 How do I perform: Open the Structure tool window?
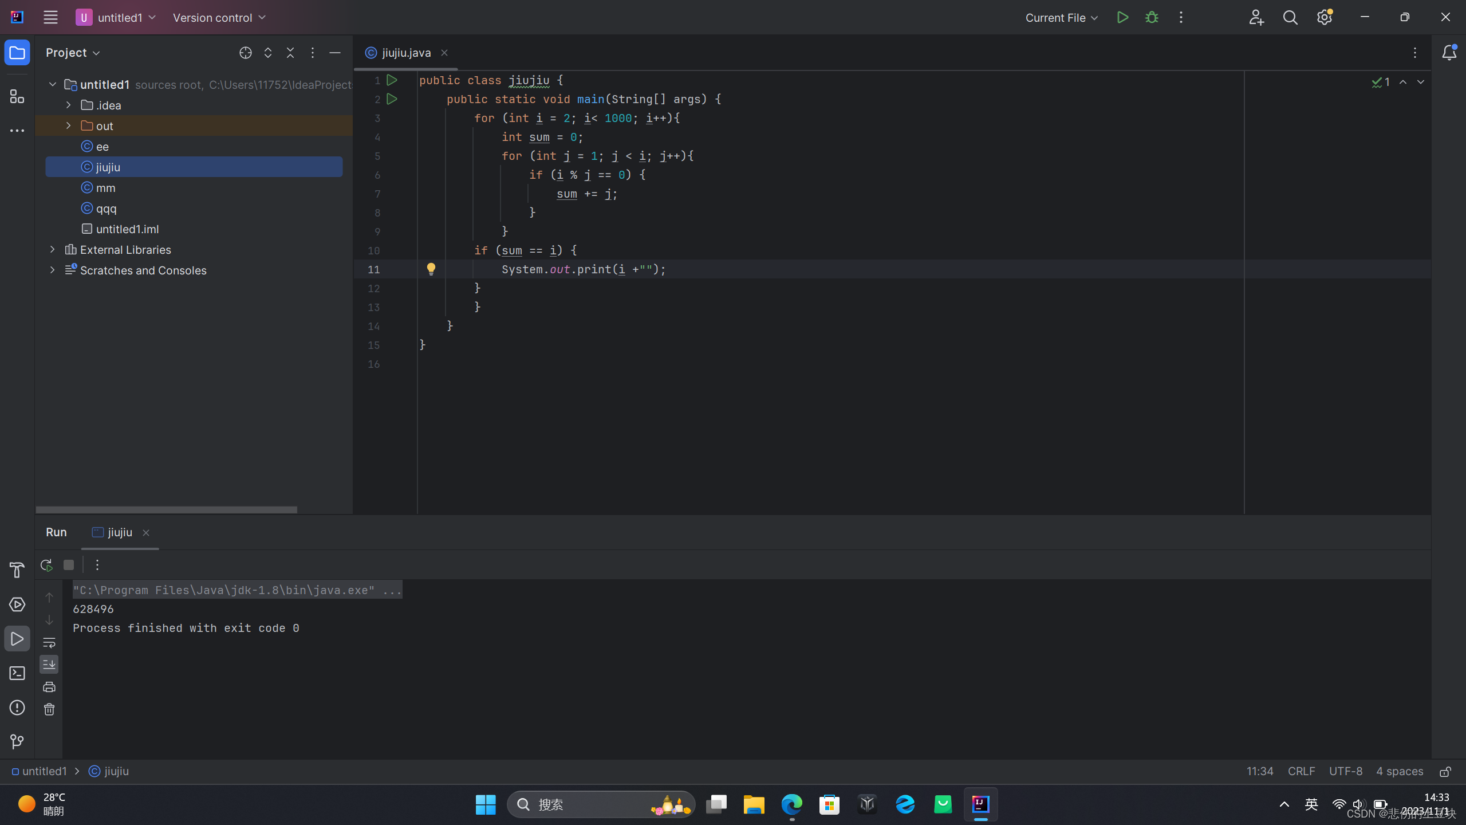click(17, 96)
